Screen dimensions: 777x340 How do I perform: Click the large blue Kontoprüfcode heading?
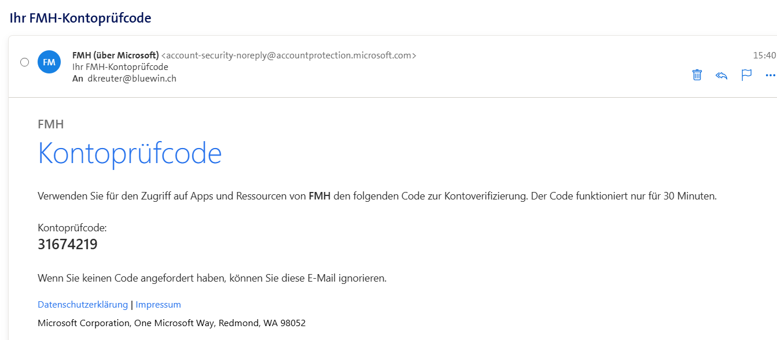[x=130, y=153]
